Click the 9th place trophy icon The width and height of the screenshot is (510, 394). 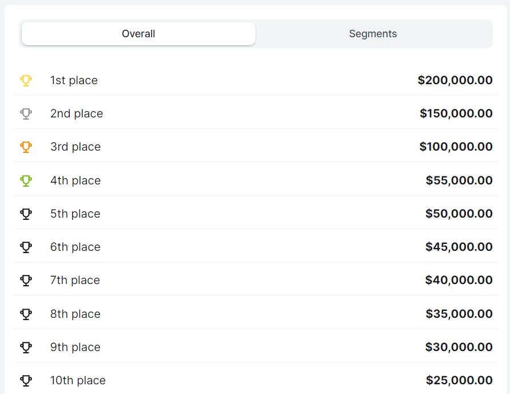click(26, 347)
